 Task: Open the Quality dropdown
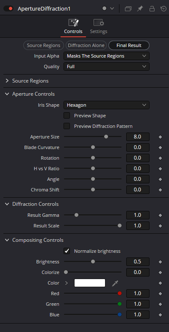coord(107,66)
